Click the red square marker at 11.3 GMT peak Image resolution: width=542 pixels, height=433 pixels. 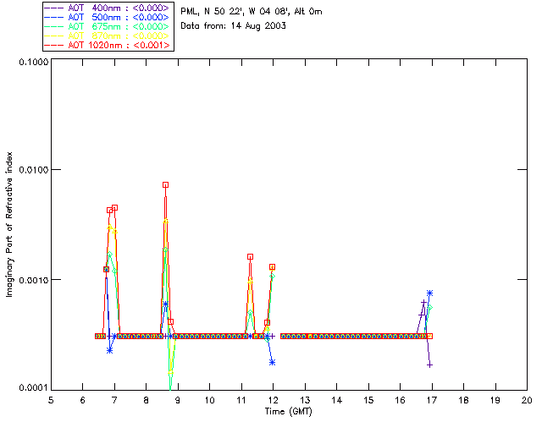pyautogui.click(x=251, y=256)
